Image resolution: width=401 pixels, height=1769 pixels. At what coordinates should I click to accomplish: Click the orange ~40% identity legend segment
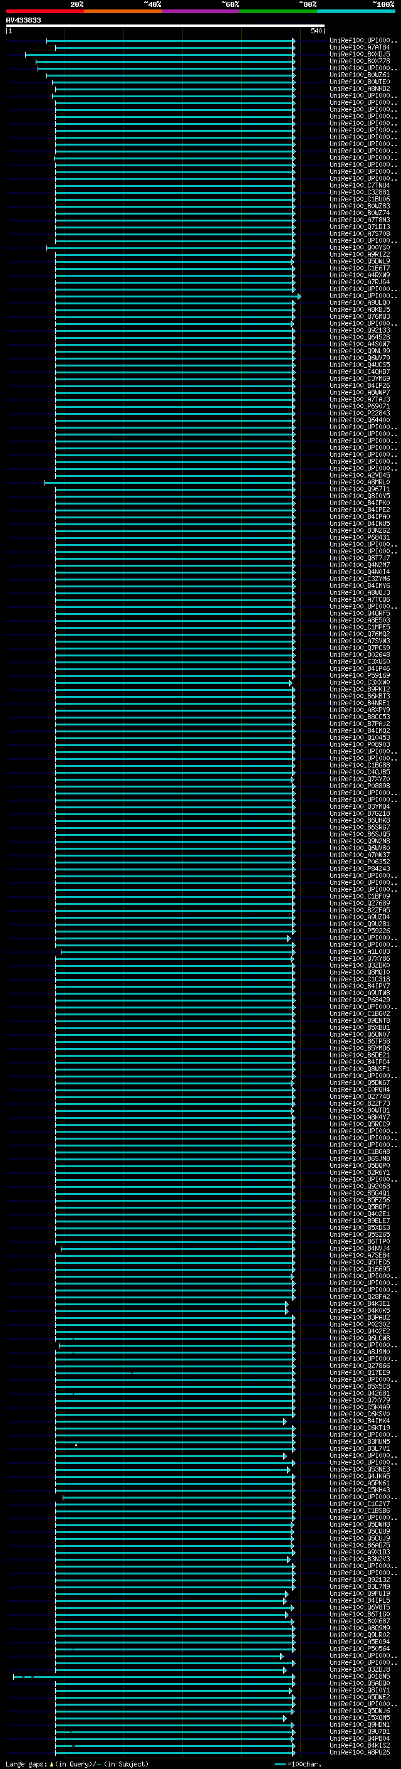click(123, 11)
